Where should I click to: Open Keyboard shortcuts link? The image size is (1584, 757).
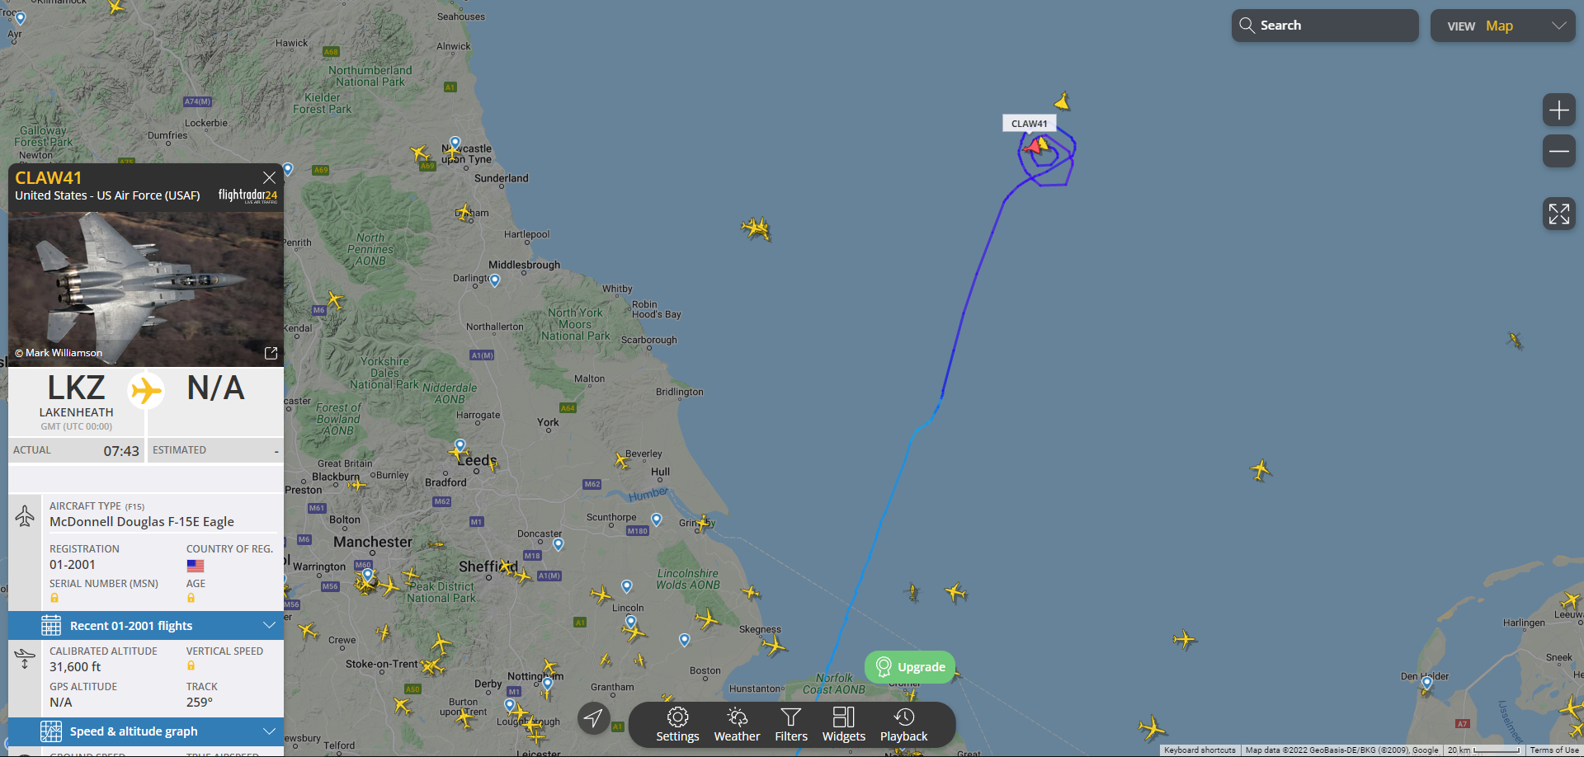coord(1200,750)
